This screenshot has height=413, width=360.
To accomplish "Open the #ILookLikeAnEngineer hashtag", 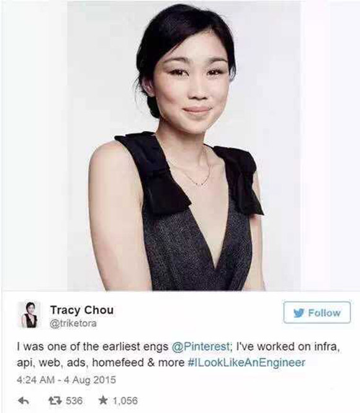I will click(246, 363).
